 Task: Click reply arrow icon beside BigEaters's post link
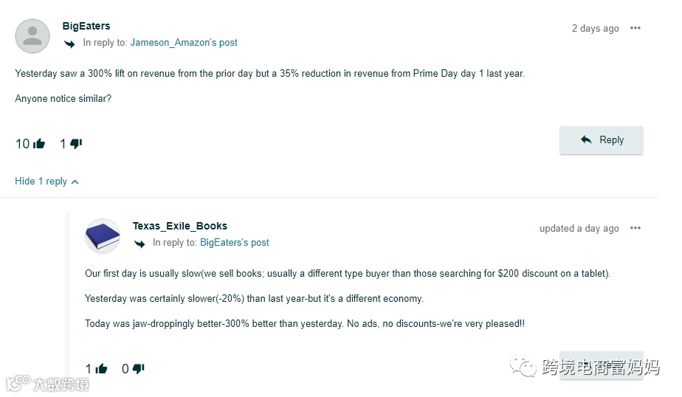(x=140, y=244)
